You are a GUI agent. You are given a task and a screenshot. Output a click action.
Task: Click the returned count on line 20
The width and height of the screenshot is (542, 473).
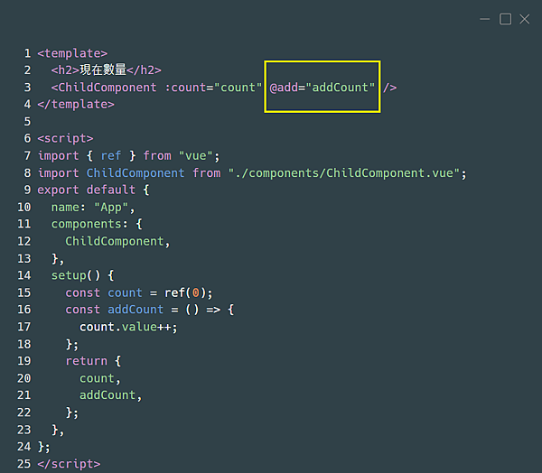[97, 378]
